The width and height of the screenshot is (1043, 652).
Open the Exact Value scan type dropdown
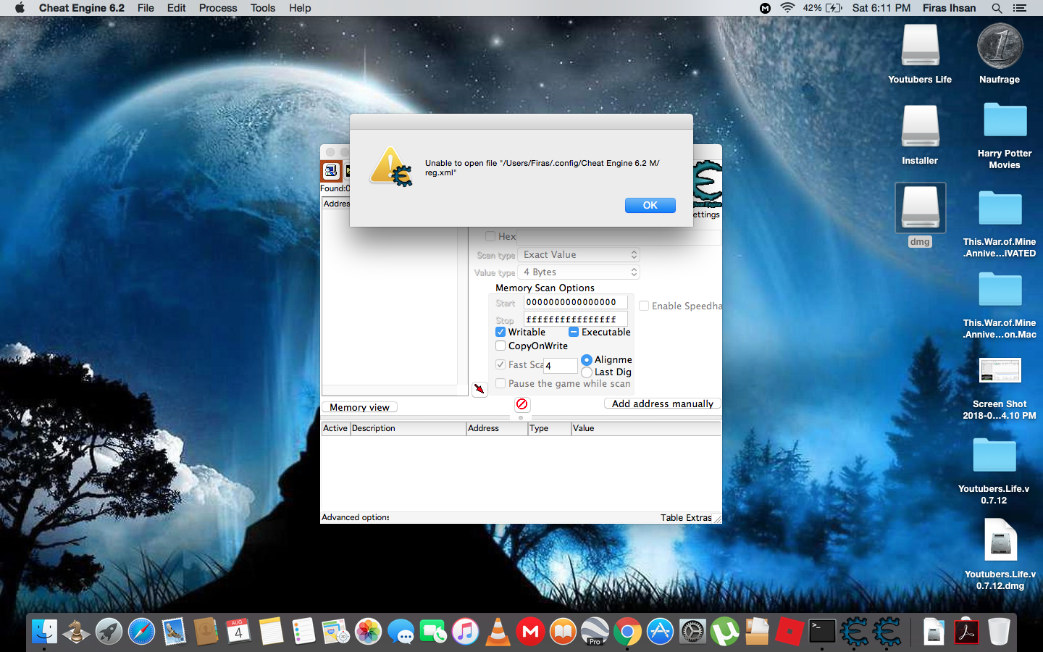tap(579, 254)
